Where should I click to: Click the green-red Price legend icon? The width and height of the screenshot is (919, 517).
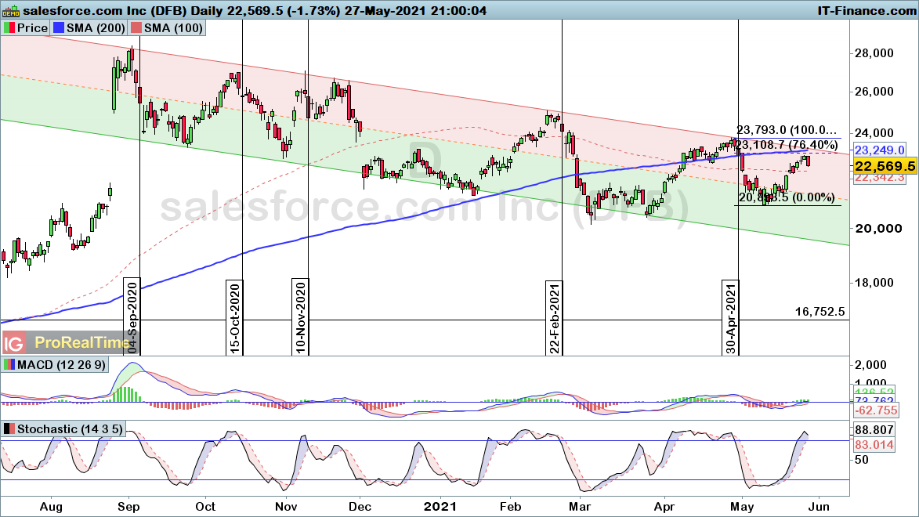click(x=9, y=28)
